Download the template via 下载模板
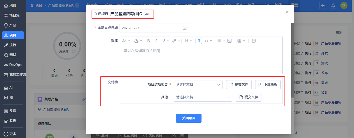Screen dimensions: 354x138 click(x=268, y=84)
